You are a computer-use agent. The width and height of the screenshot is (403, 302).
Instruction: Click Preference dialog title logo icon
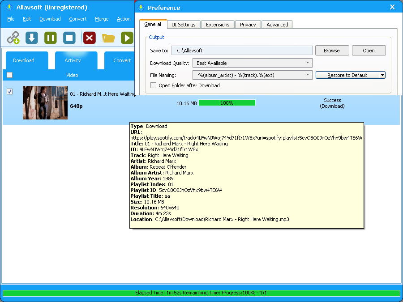coord(141,8)
